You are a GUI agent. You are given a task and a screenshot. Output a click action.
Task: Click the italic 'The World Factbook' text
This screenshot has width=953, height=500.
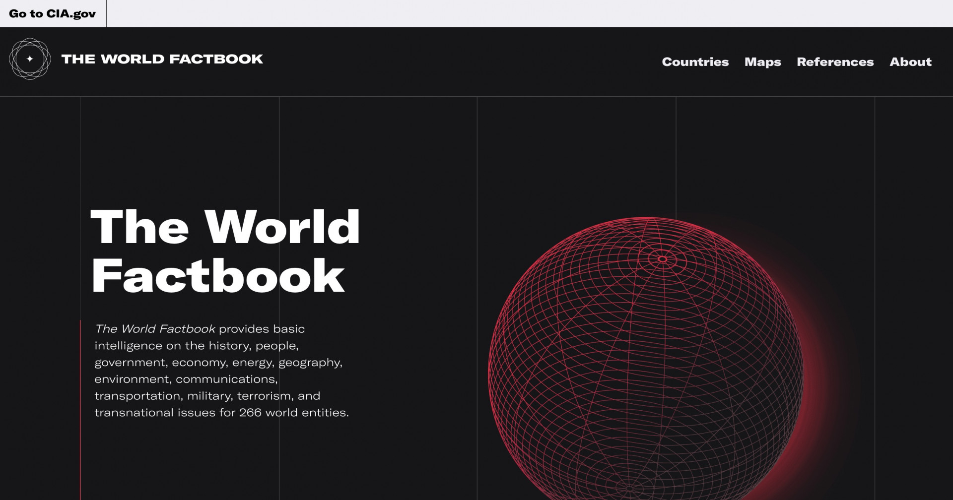tap(155, 329)
